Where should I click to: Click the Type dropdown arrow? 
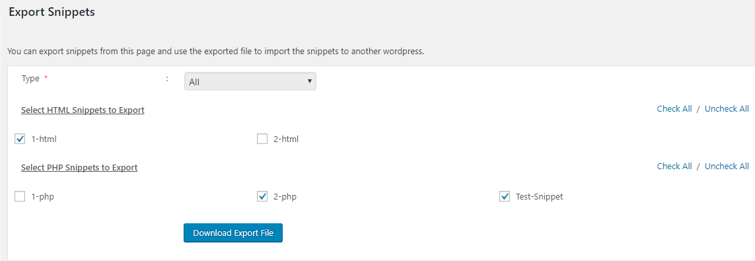pos(310,81)
